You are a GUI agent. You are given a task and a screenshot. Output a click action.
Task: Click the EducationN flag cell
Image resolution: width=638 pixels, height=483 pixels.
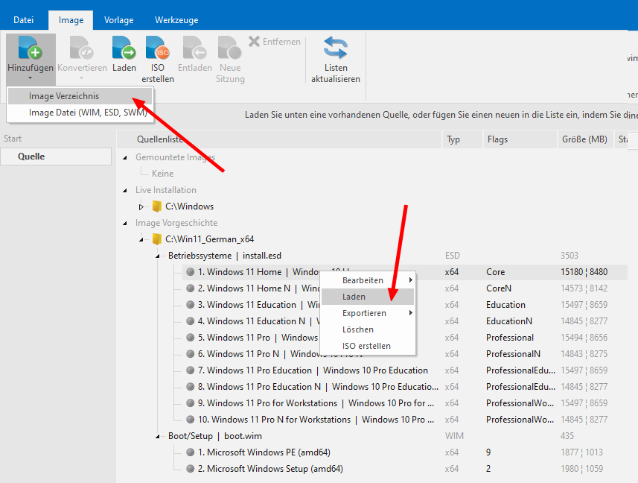pos(509,321)
